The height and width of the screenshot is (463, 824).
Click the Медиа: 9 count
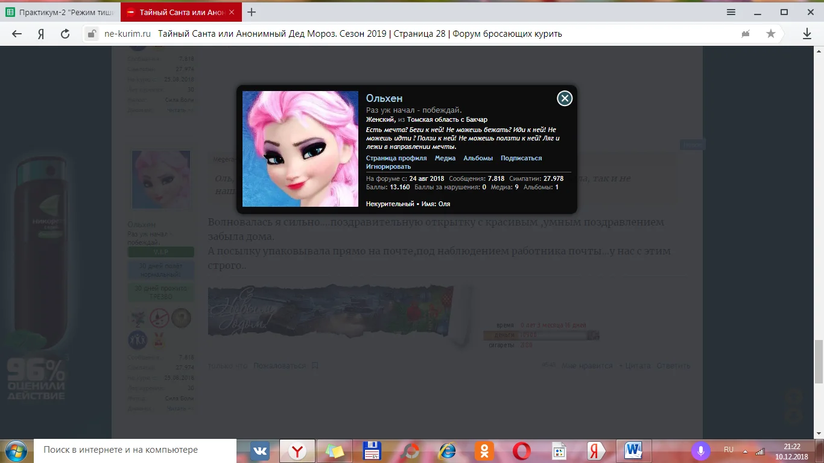pos(504,187)
